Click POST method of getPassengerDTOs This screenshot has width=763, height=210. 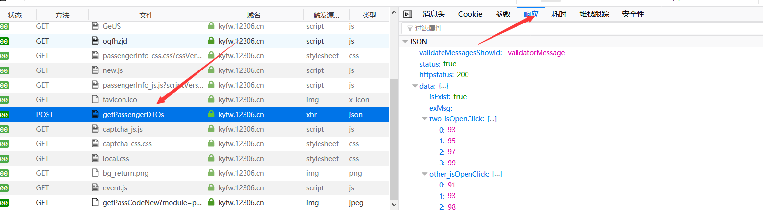(45, 115)
